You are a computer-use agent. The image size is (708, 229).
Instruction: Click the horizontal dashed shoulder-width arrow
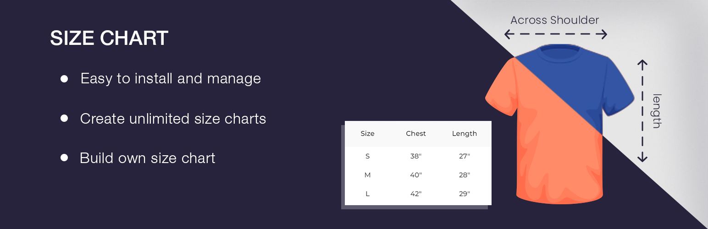pyautogui.click(x=555, y=34)
